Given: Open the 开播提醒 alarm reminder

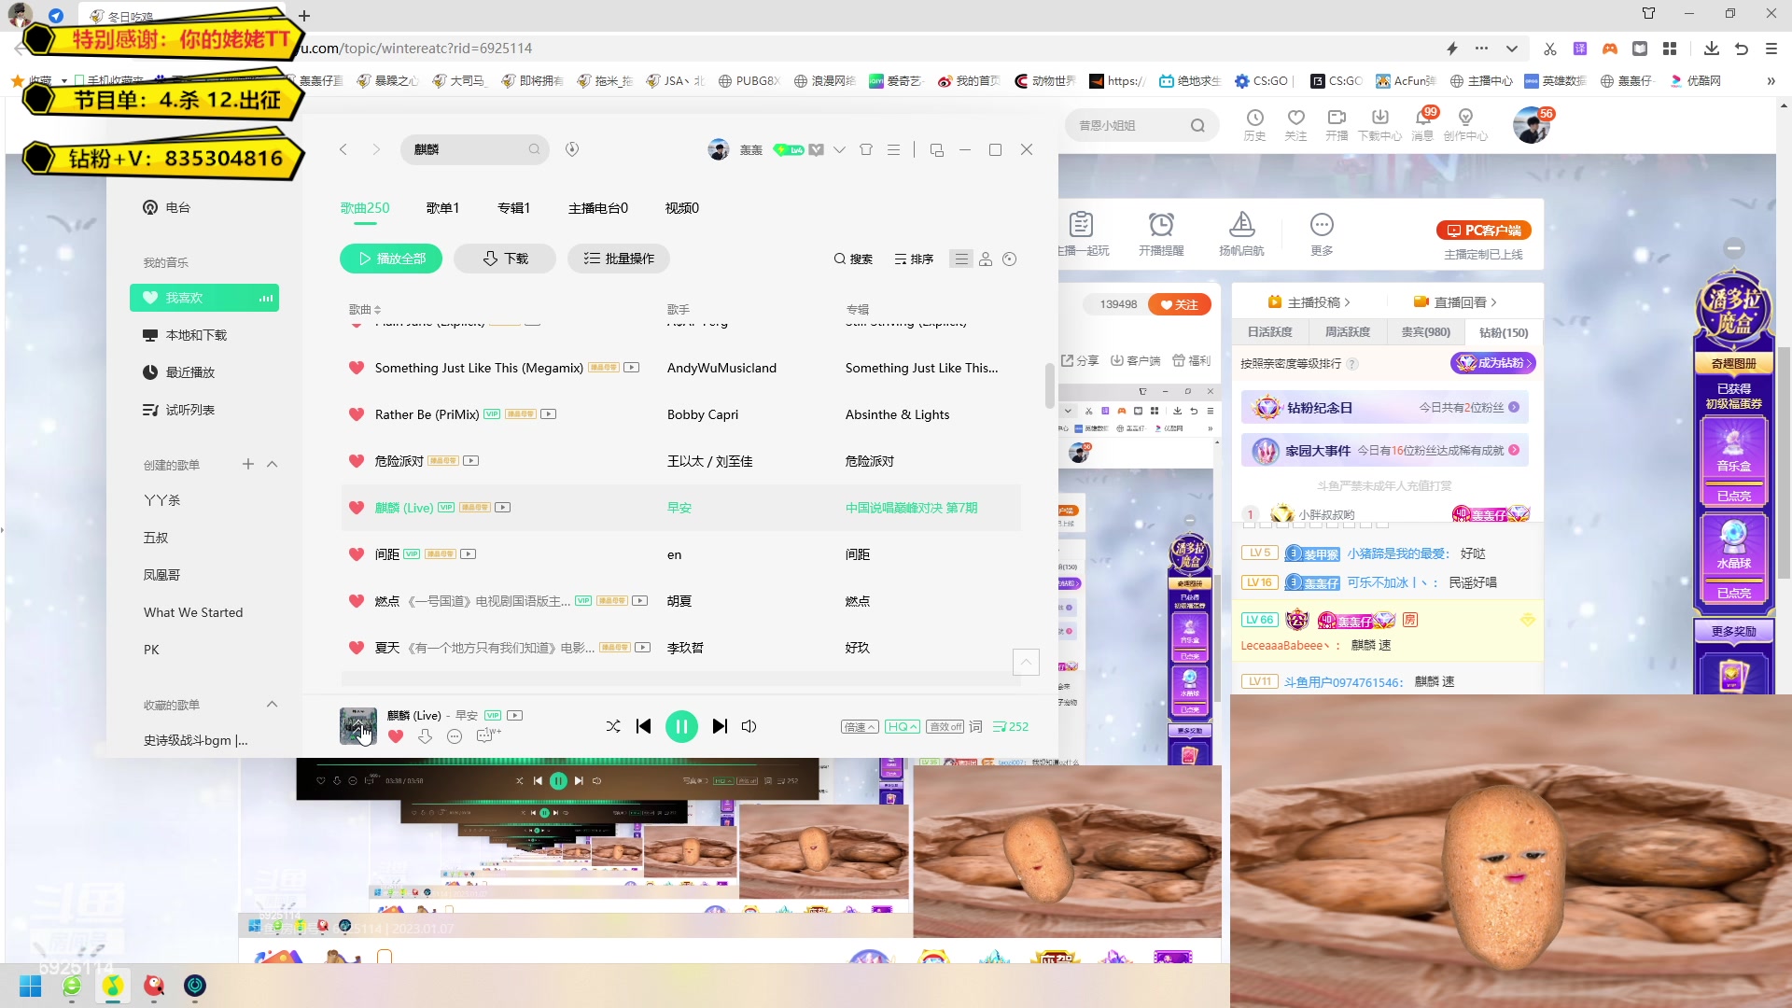Looking at the screenshot, I should 1161,233.
